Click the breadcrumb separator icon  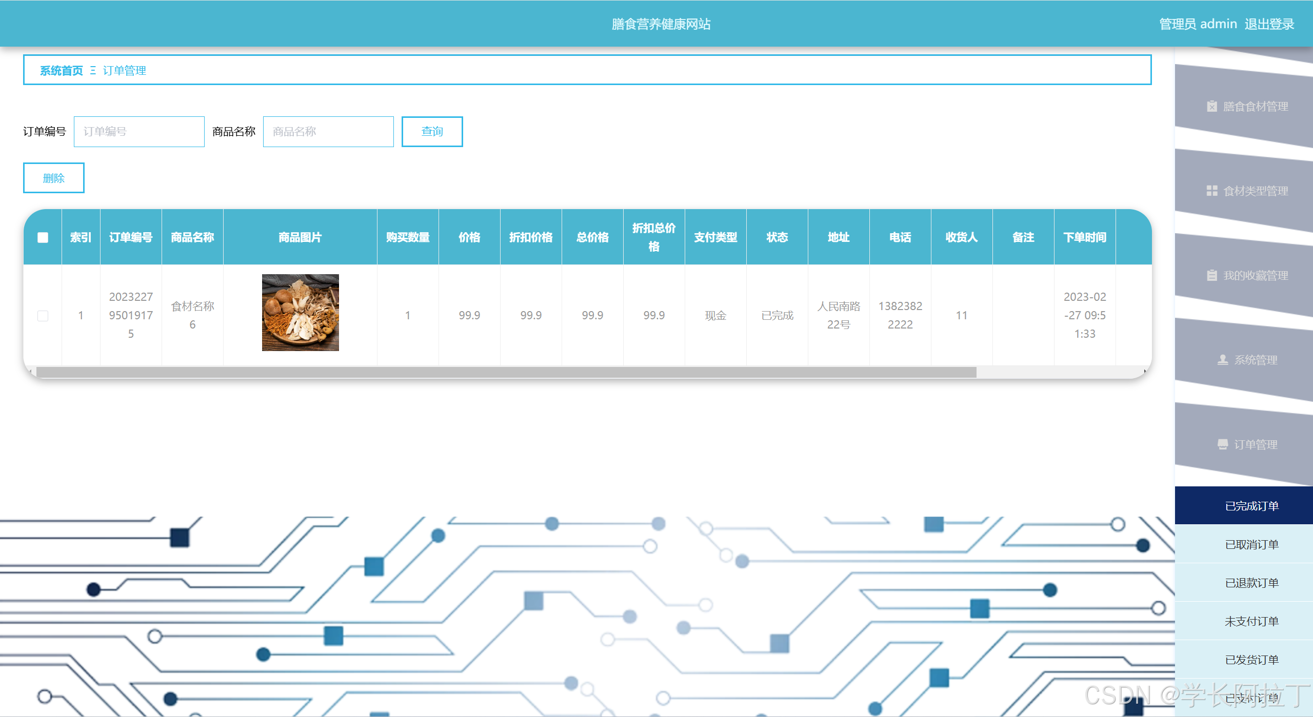pyautogui.click(x=93, y=70)
